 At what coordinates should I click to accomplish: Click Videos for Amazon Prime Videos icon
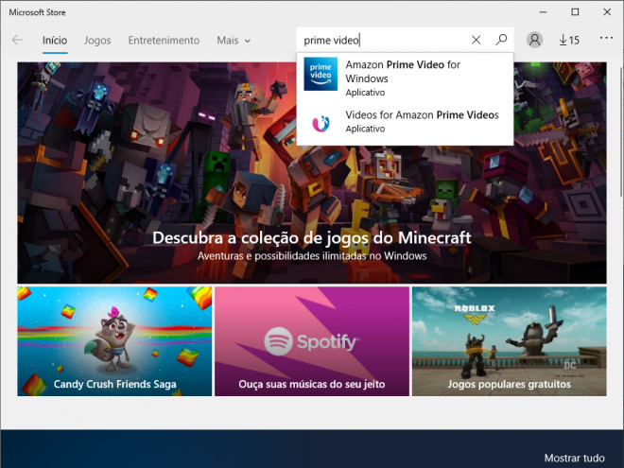click(x=321, y=123)
